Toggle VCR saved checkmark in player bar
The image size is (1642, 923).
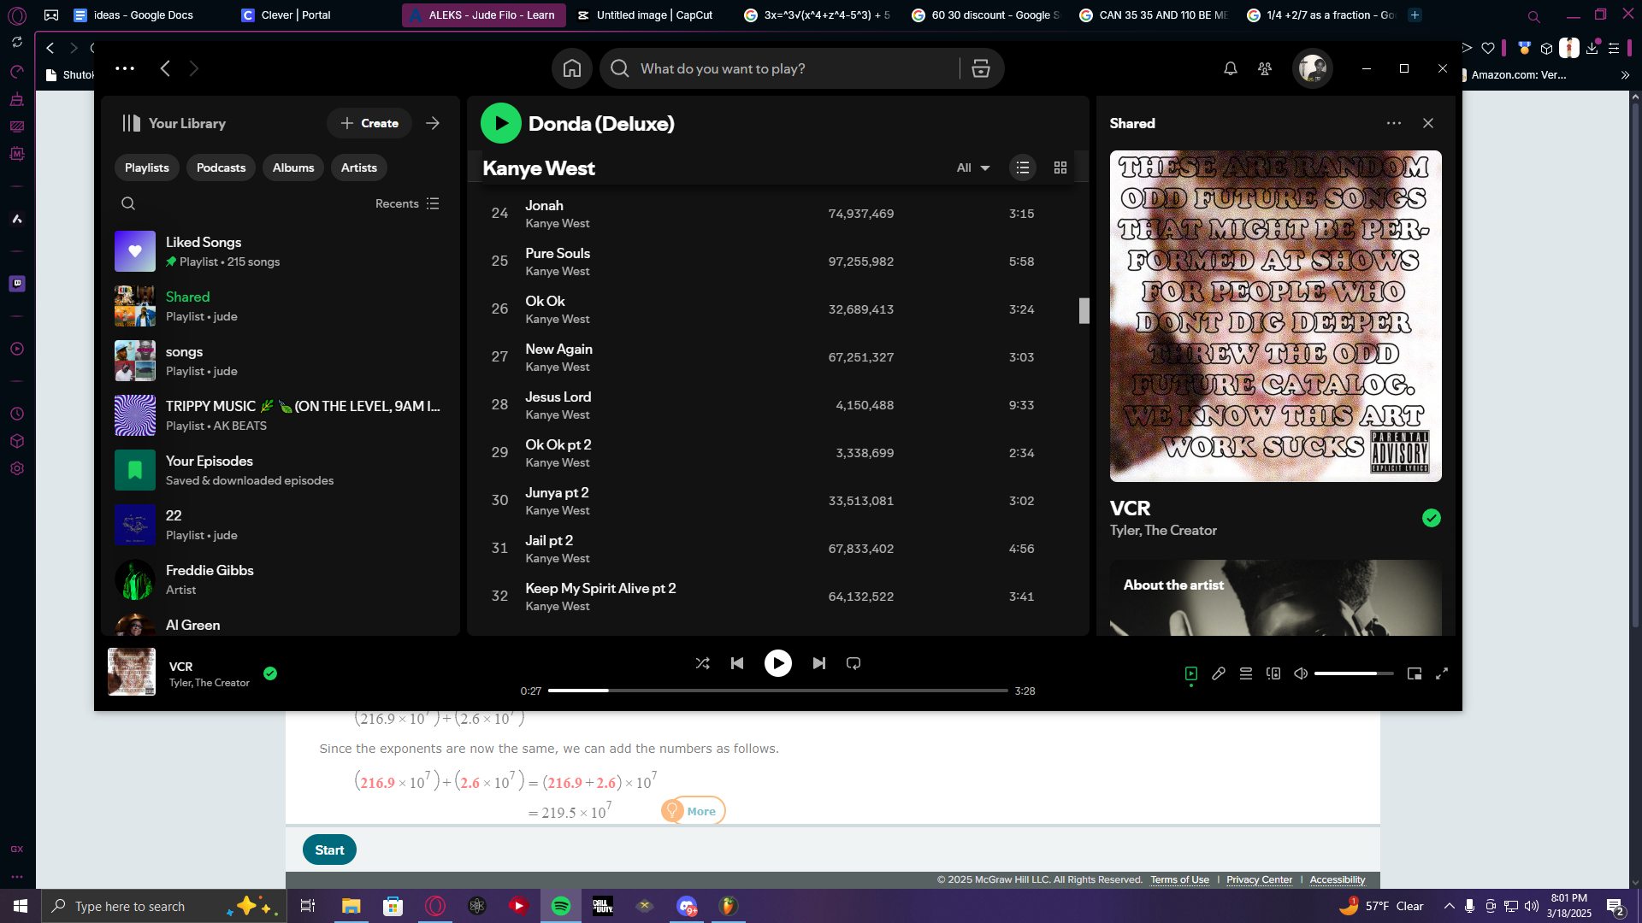point(270,673)
